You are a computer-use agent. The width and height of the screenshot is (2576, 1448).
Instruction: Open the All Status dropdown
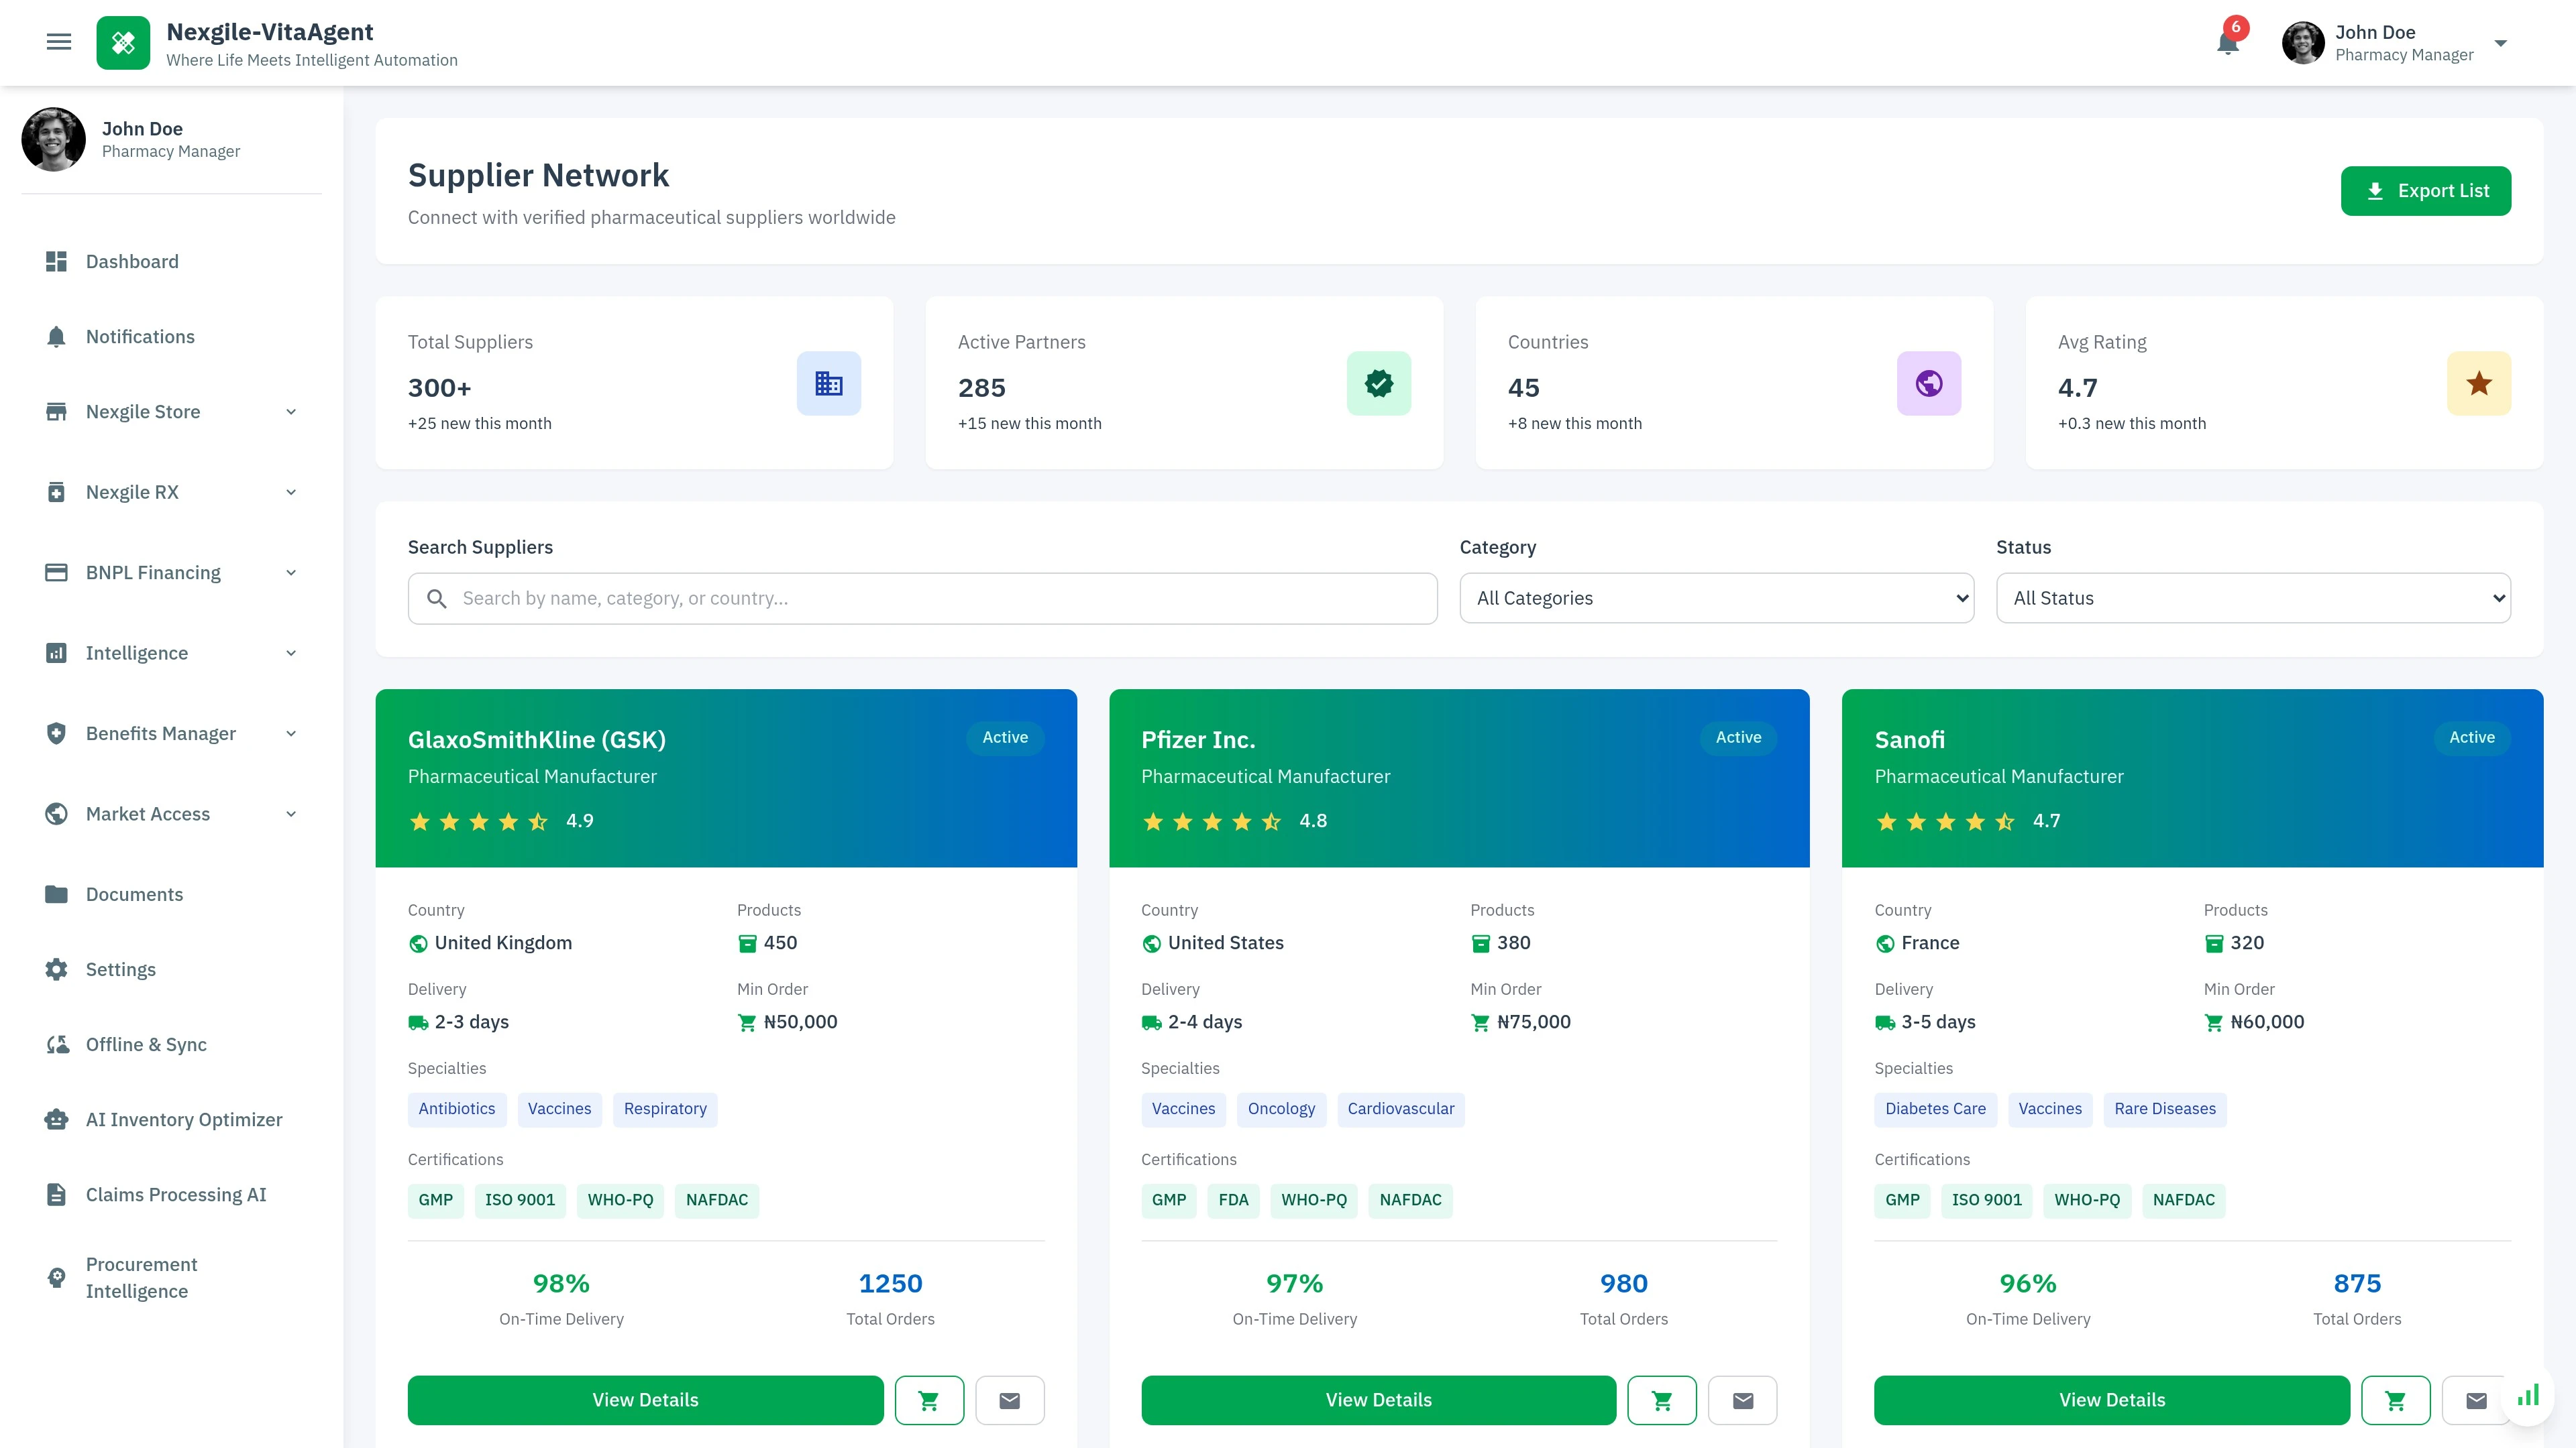coord(2253,597)
